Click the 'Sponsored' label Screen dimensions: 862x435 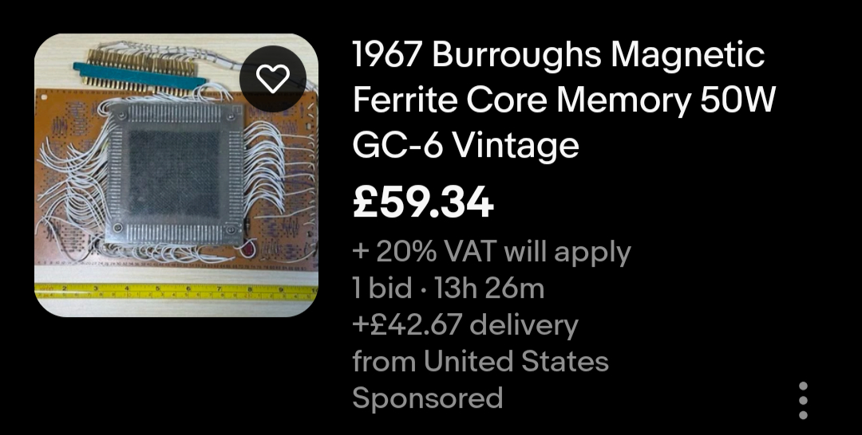tap(428, 398)
